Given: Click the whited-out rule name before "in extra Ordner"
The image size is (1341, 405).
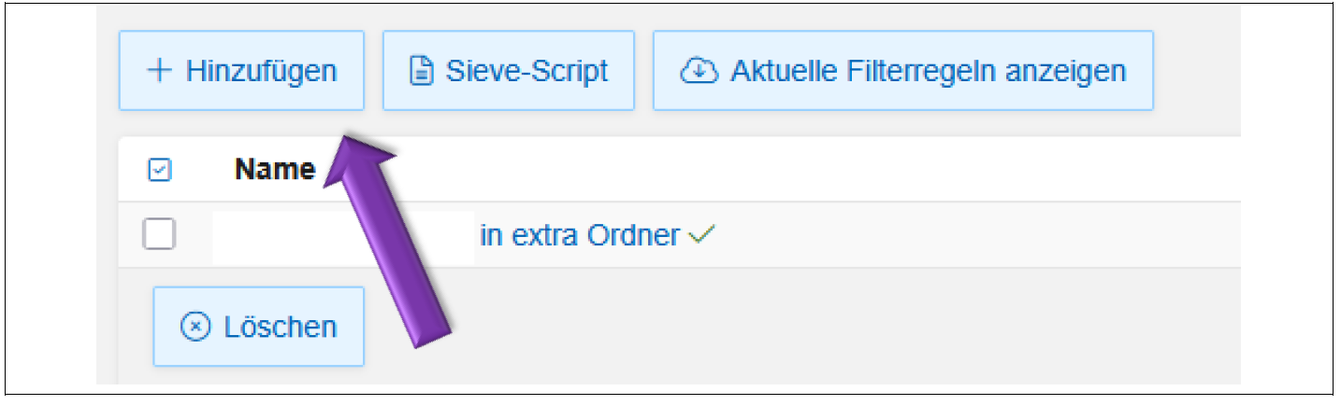Looking at the screenshot, I should pos(342,236).
